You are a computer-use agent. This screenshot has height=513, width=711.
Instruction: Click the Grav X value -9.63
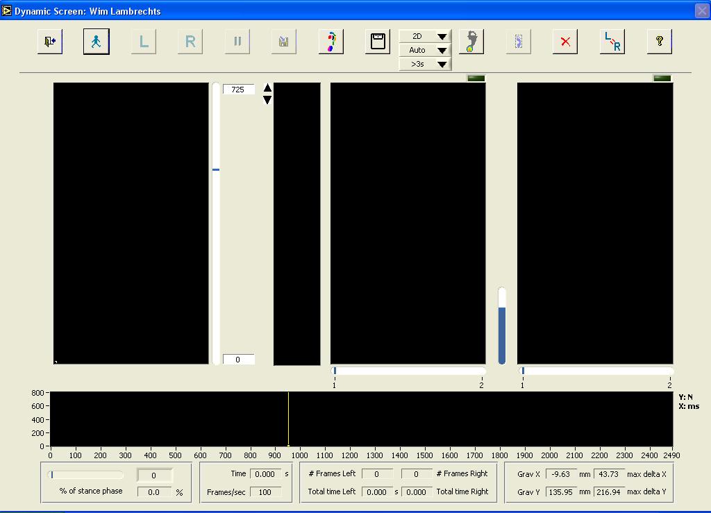[x=561, y=474]
